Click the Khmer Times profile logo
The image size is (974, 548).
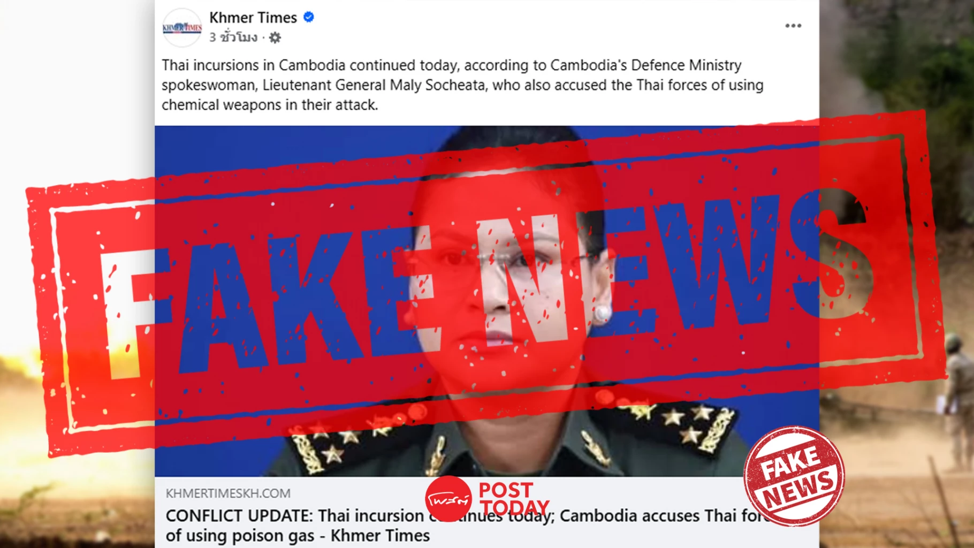182,27
